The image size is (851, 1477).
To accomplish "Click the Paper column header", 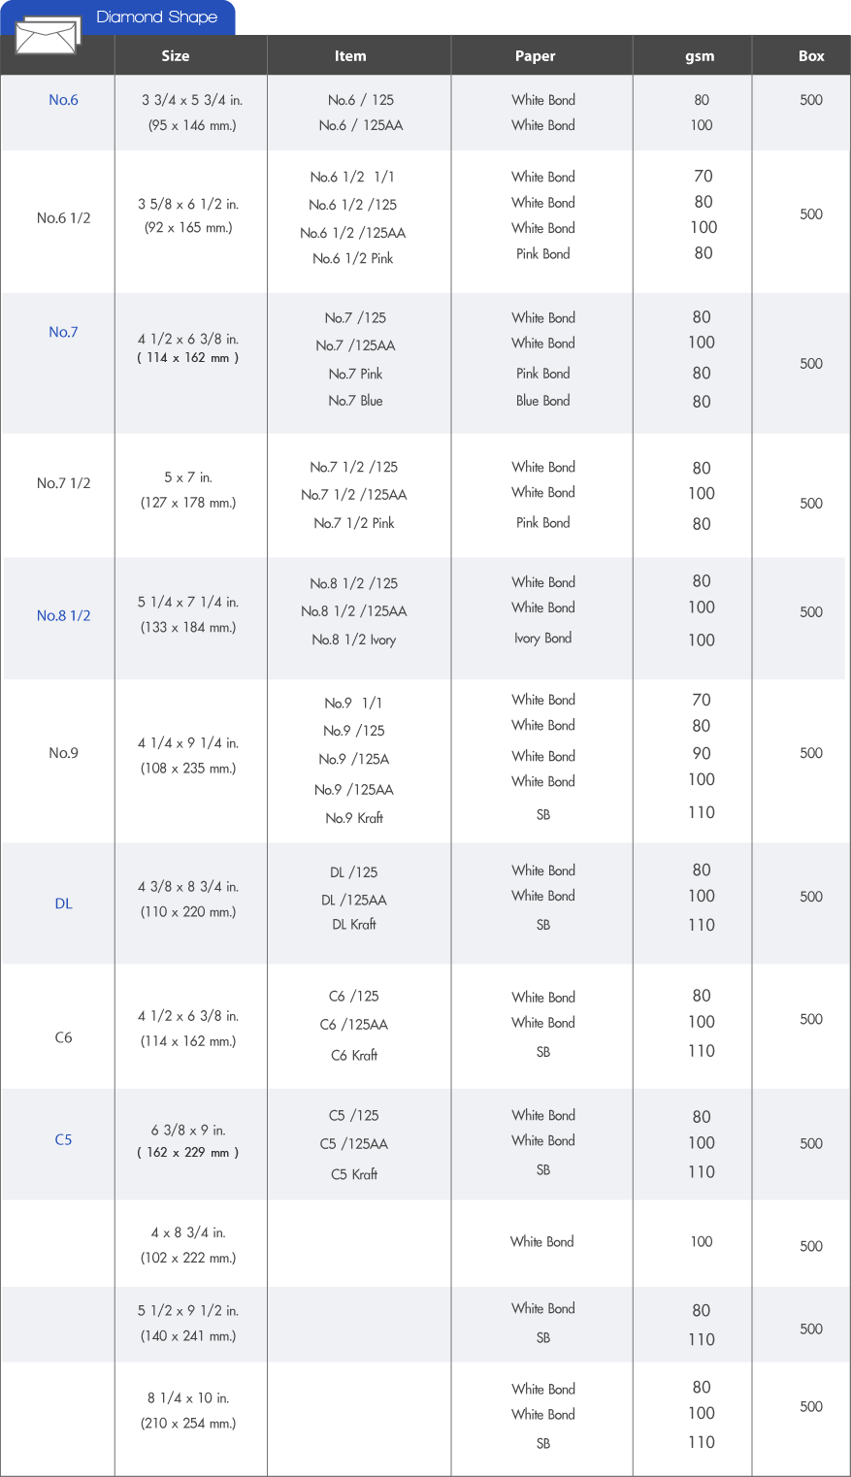I will tap(535, 56).
